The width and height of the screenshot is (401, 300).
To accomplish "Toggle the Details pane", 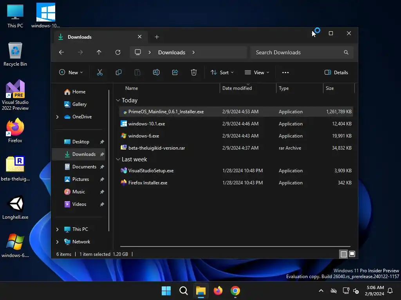I will point(336,72).
